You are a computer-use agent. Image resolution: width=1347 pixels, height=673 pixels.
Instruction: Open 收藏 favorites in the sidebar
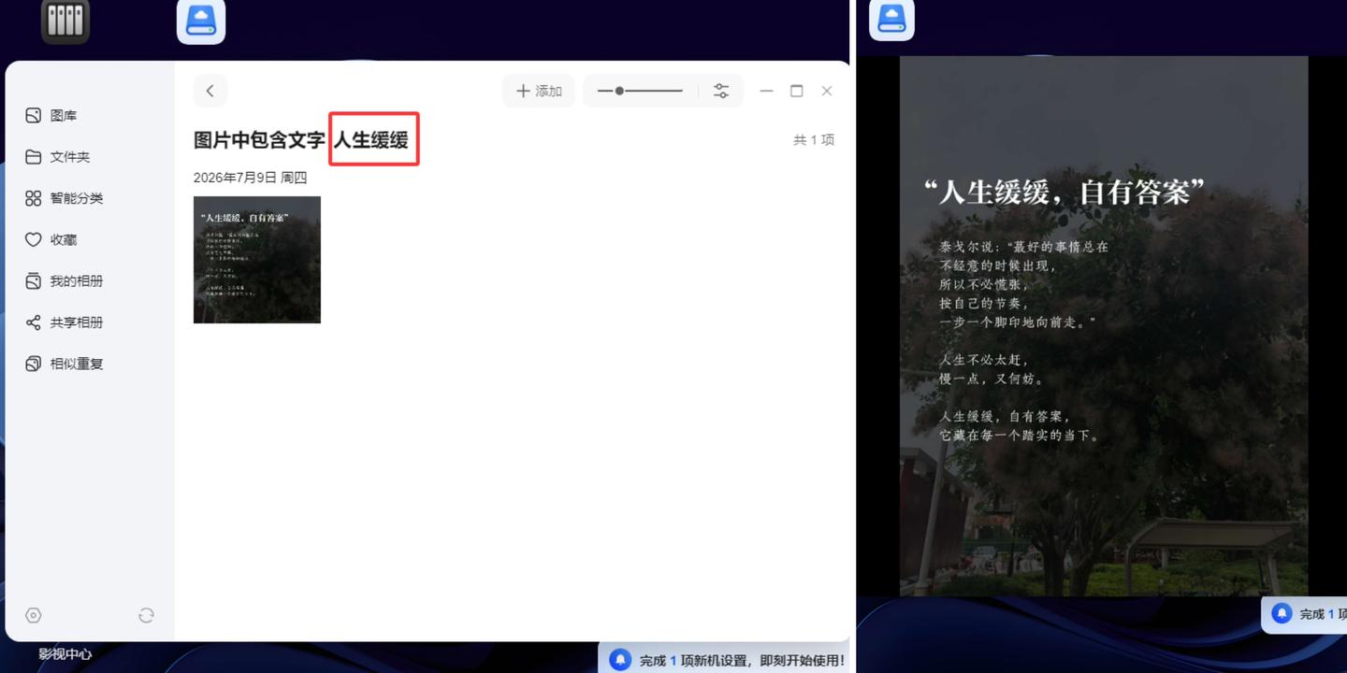(51, 239)
